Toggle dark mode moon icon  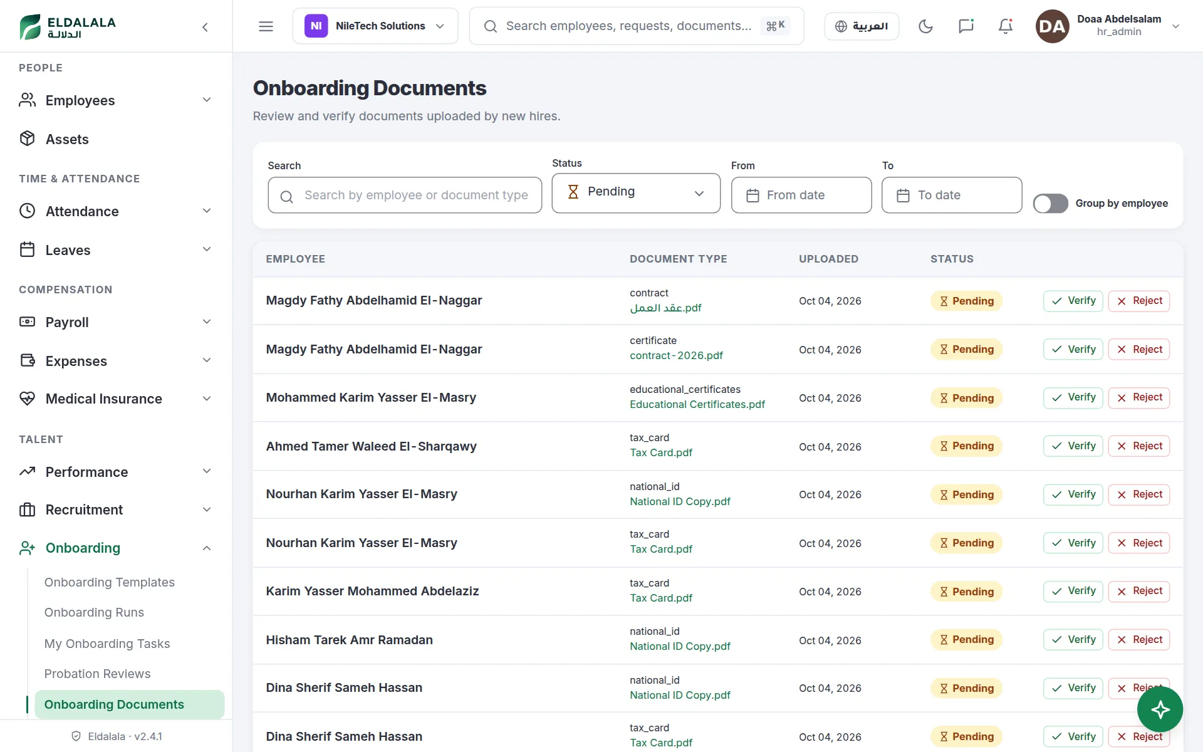[925, 26]
